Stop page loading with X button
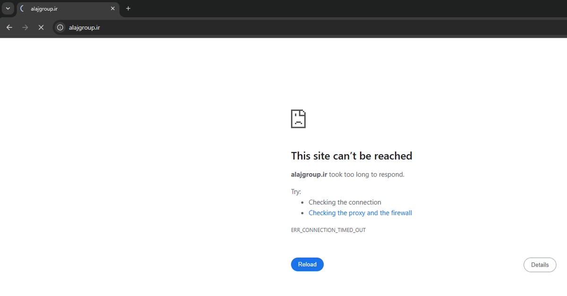The height and width of the screenshot is (296, 567). (41, 27)
